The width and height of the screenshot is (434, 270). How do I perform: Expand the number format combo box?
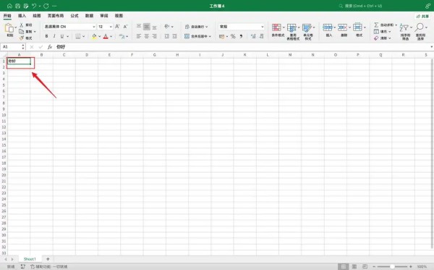click(242, 27)
